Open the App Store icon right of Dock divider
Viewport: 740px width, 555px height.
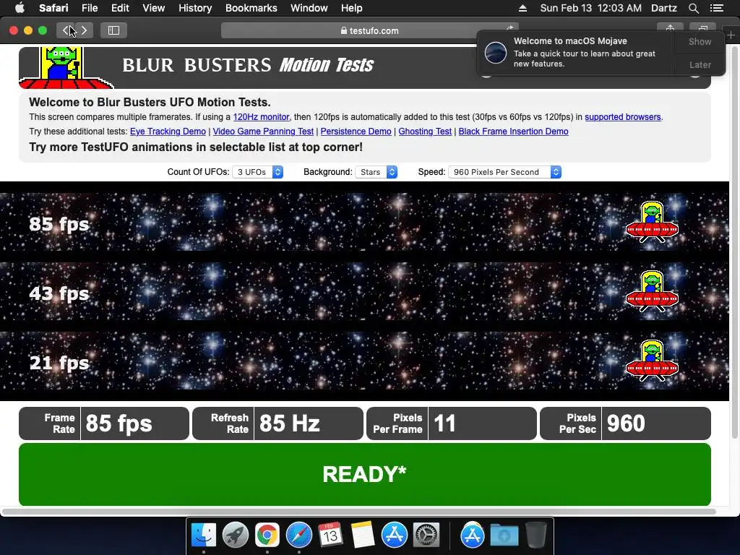pyautogui.click(x=473, y=535)
